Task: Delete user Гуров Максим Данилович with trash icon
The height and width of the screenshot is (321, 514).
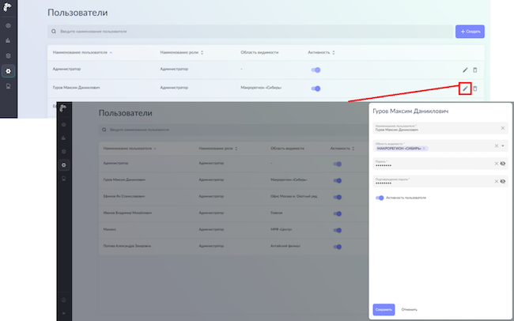Action: coord(475,88)
